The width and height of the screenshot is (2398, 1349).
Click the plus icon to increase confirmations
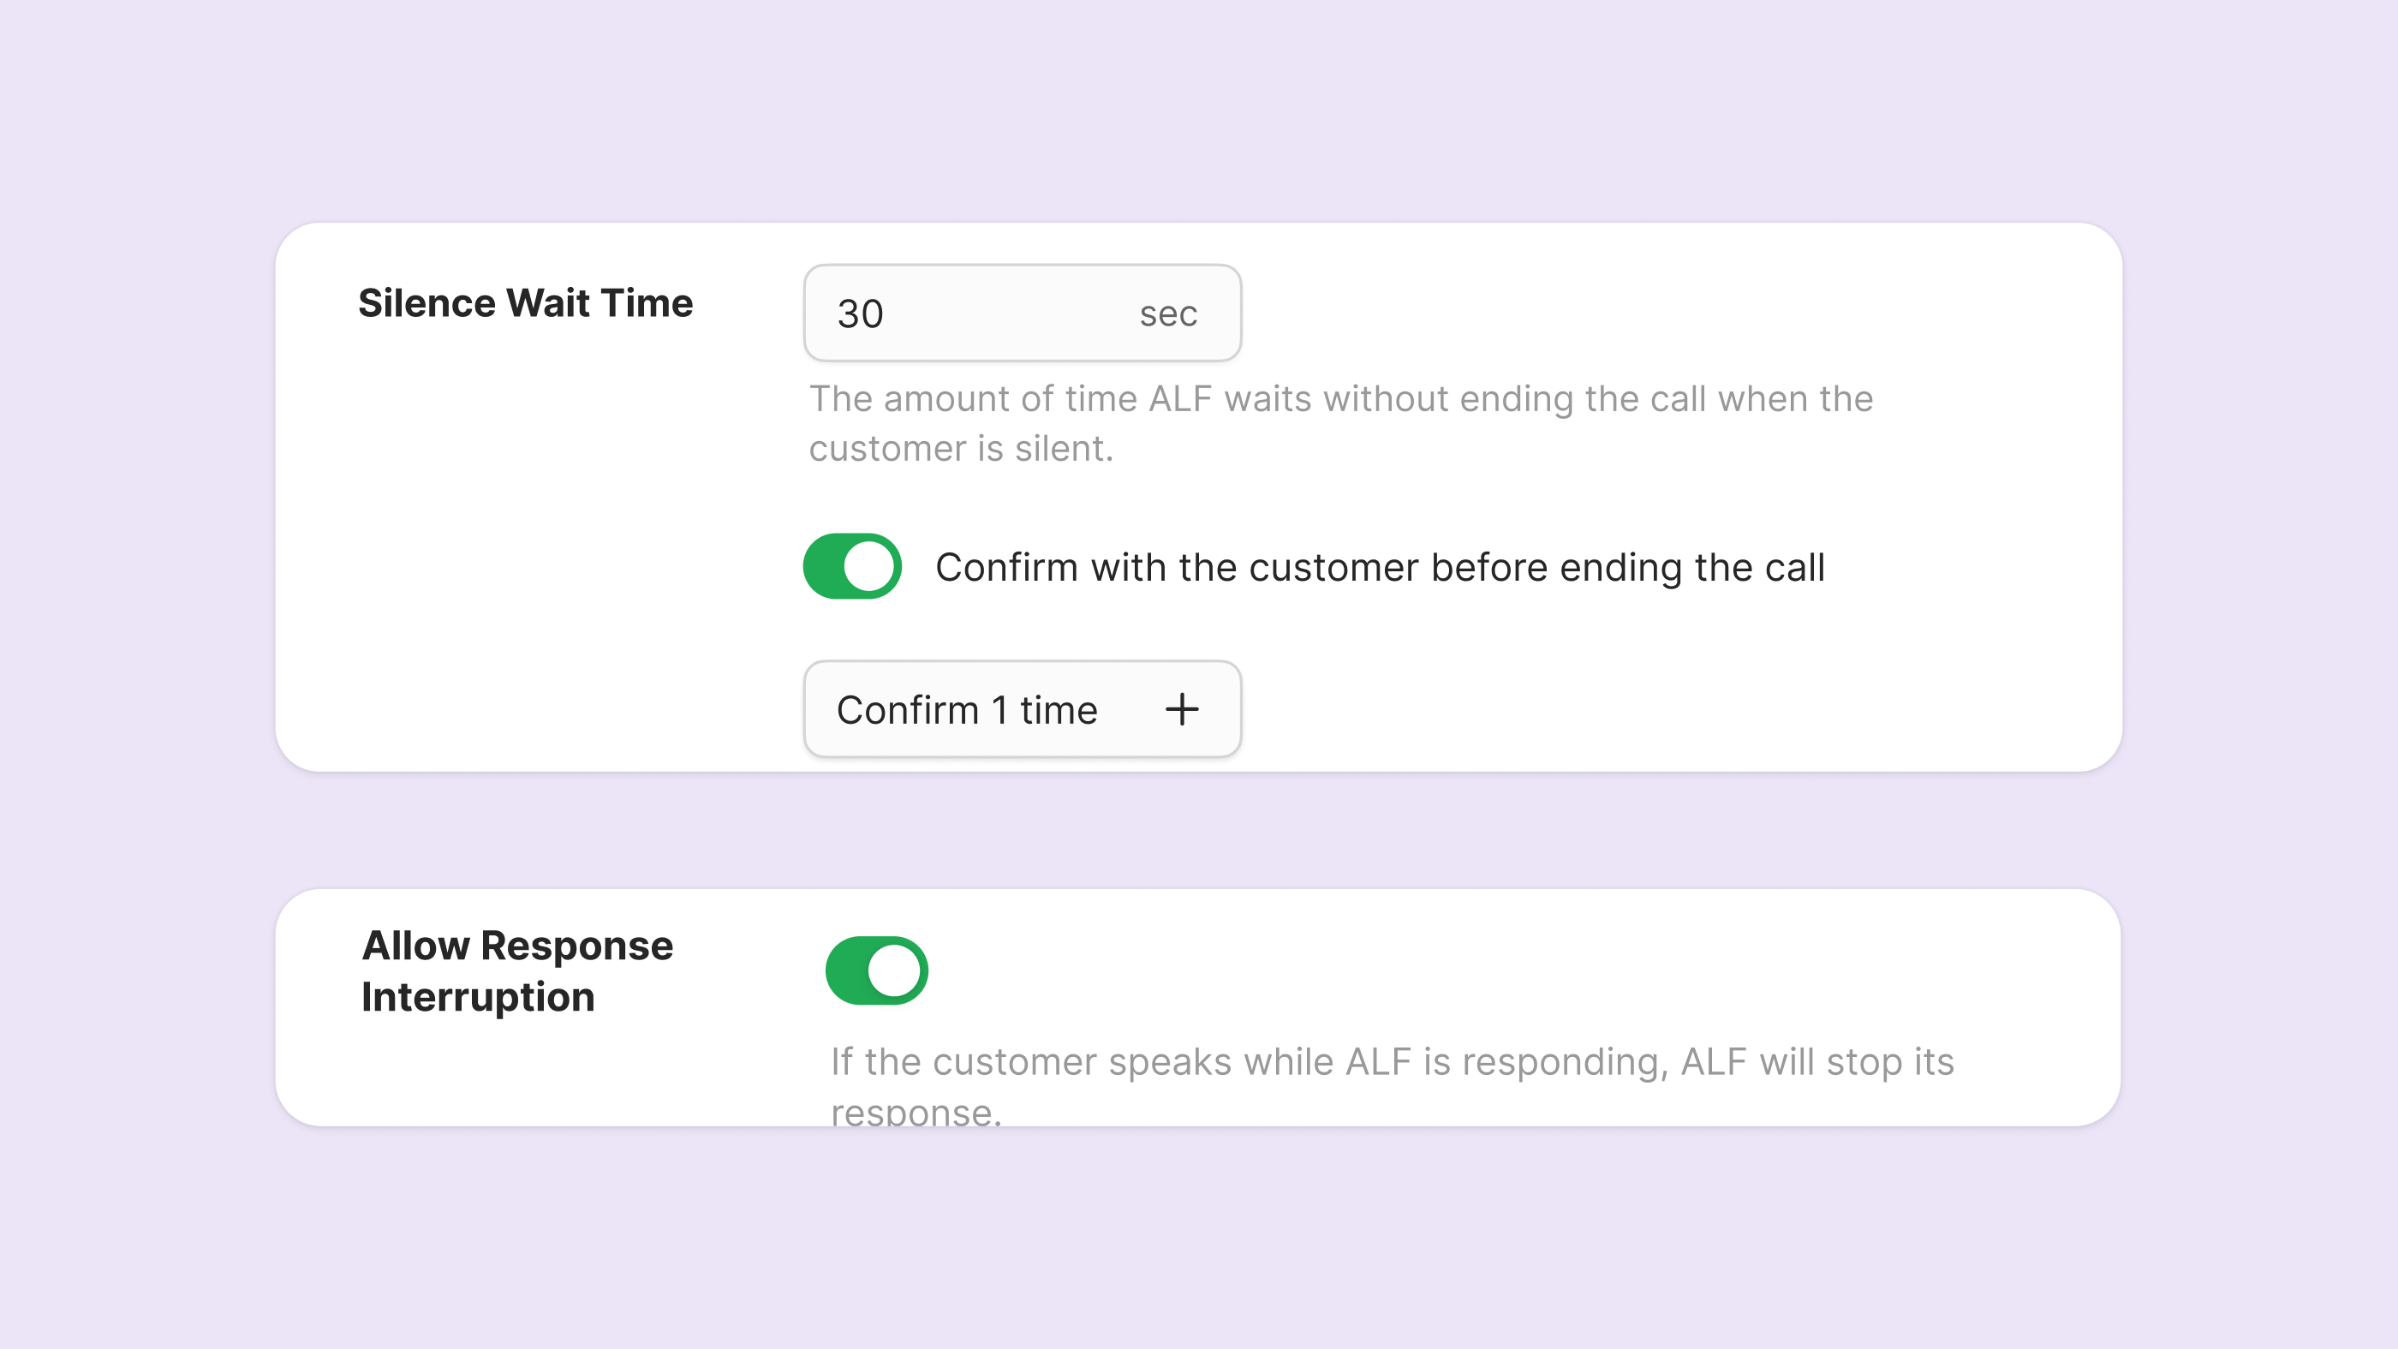[x=1181, y=709]
